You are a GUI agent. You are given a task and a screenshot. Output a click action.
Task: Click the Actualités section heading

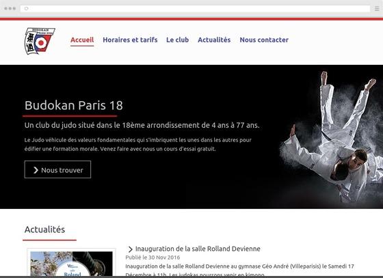point(44,230)
